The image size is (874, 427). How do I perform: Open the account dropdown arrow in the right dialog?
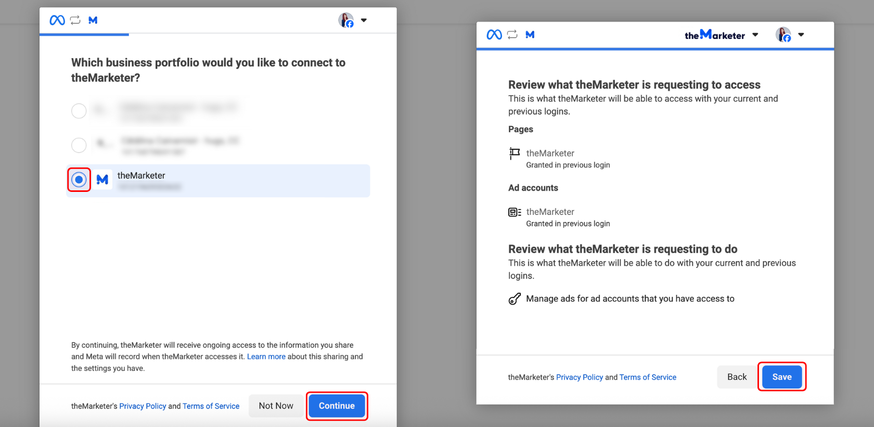point(801,35)
